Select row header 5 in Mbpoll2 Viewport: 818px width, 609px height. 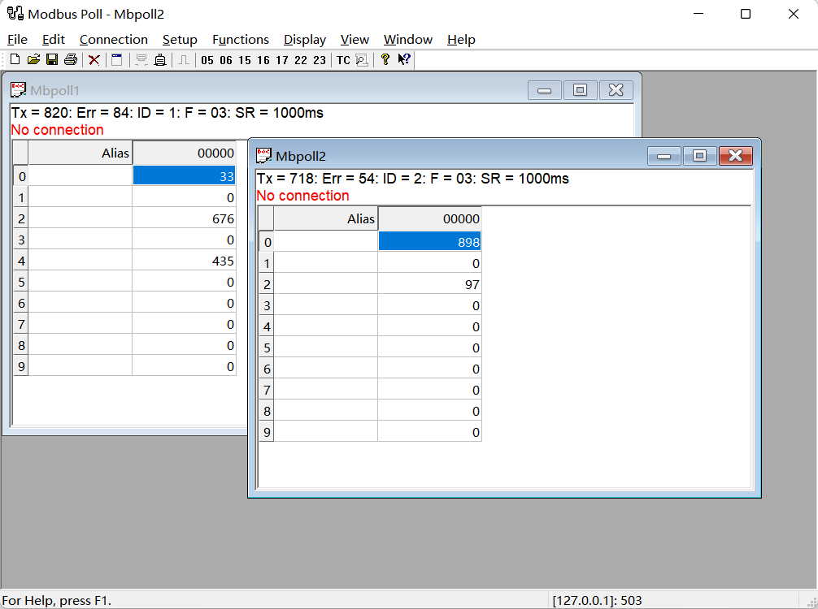(266, 348)
